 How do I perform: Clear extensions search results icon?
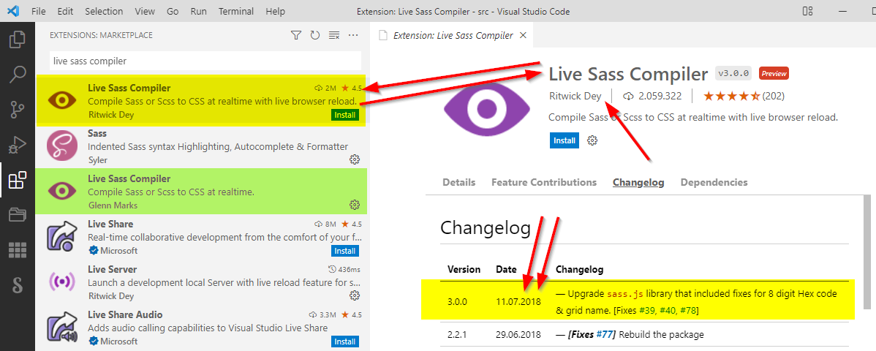click(334, 35)
